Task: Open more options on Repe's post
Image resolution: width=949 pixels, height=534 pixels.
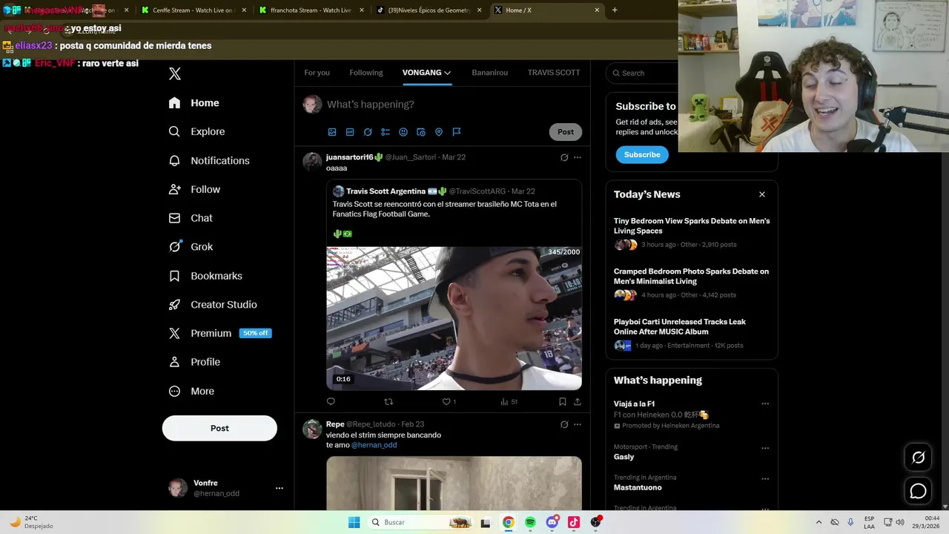Action: coord(578,424)
